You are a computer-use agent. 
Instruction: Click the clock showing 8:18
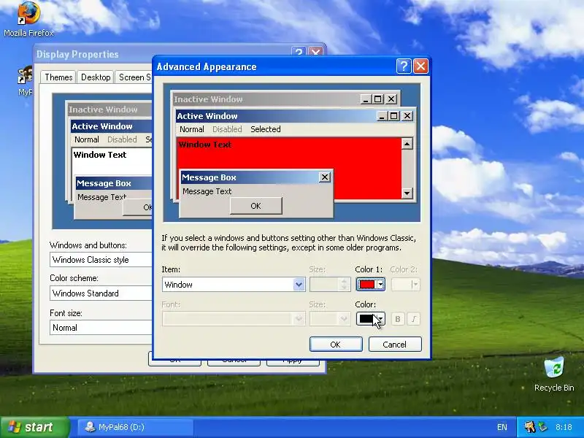(x=564, y=427)
